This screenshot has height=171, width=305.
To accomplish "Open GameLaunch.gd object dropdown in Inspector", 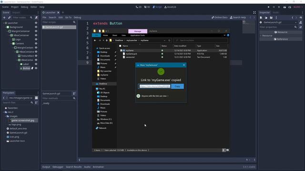I will point(295,22).
